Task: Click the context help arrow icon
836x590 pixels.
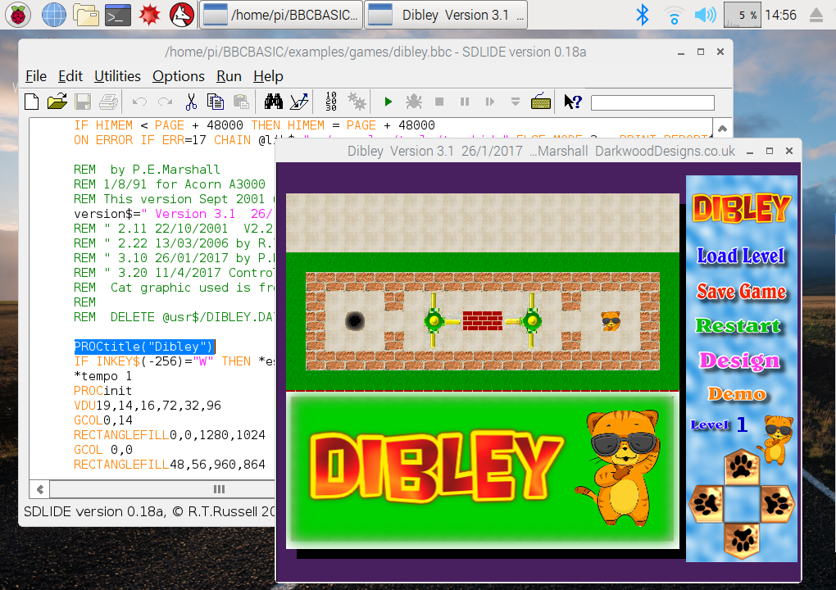Action: (x=573, y=102)
